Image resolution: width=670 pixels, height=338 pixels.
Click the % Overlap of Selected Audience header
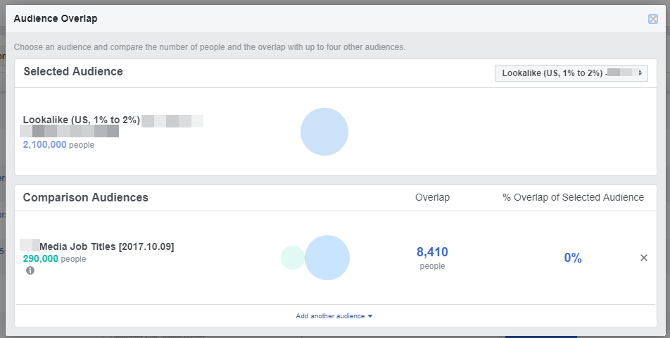[x=573, y=198]
